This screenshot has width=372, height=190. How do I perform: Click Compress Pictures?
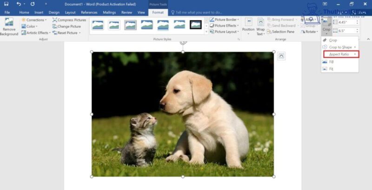click(x=69, y=20)
